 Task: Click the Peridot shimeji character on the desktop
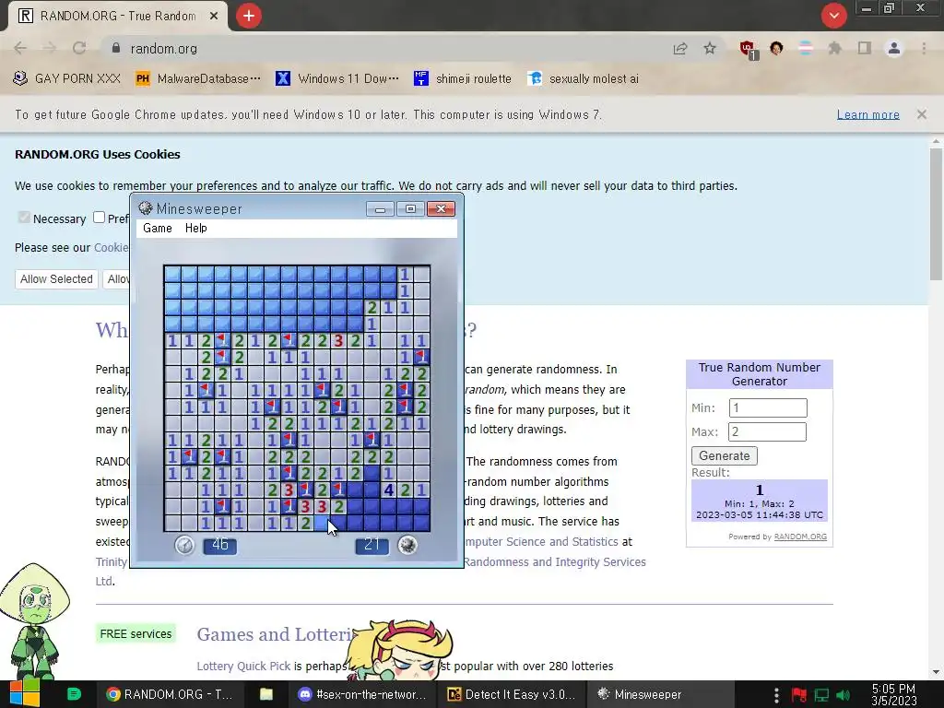35,620
